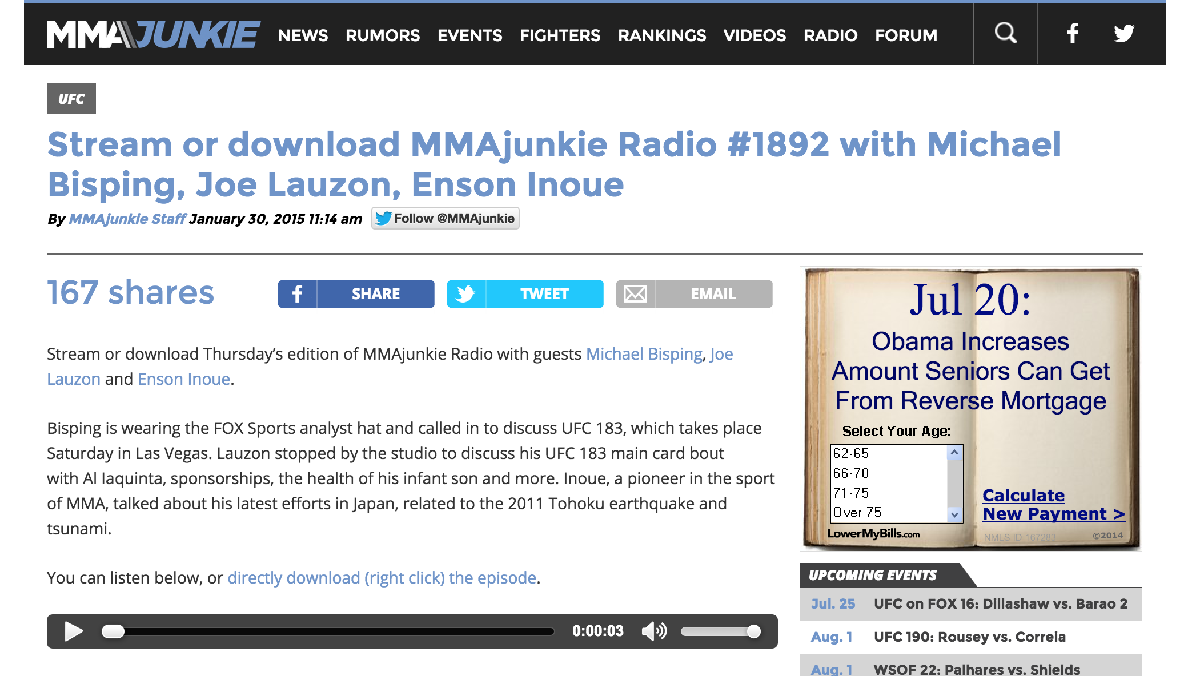1204x676 pixels.
Task: Open UFC 190: Rousey vs. Correia event
Action: 969,637
